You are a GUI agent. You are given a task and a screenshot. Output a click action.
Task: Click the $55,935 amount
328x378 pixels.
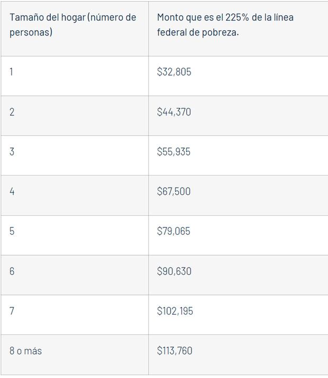[x=174, y=152]
